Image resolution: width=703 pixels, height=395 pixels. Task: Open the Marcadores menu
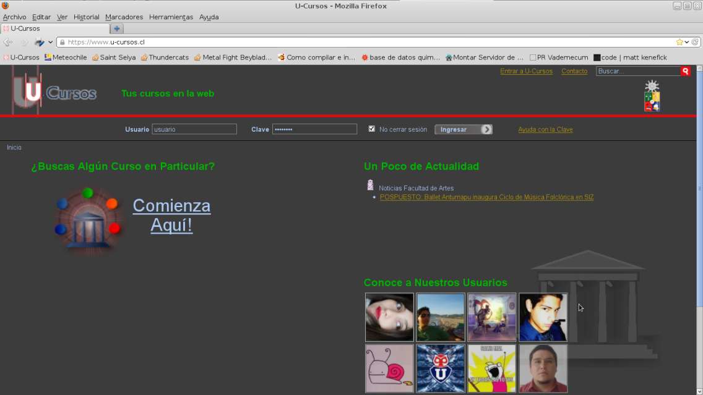(124, 17)
